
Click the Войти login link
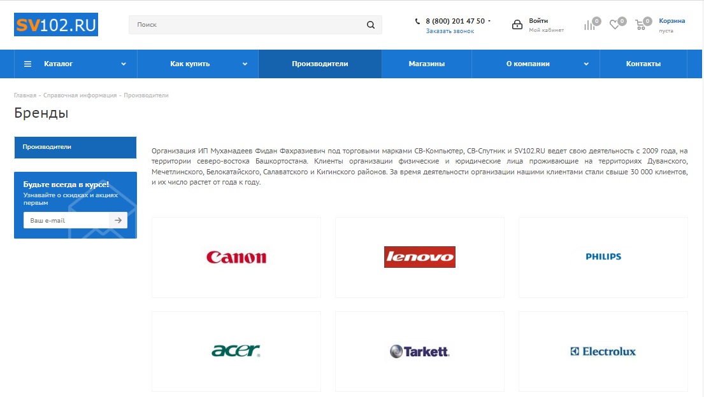(538, 20)
